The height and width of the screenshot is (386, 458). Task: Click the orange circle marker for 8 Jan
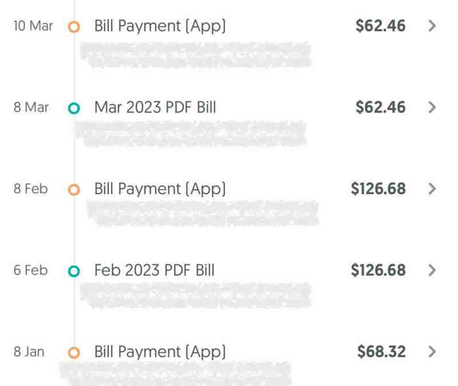click(74, 352)
